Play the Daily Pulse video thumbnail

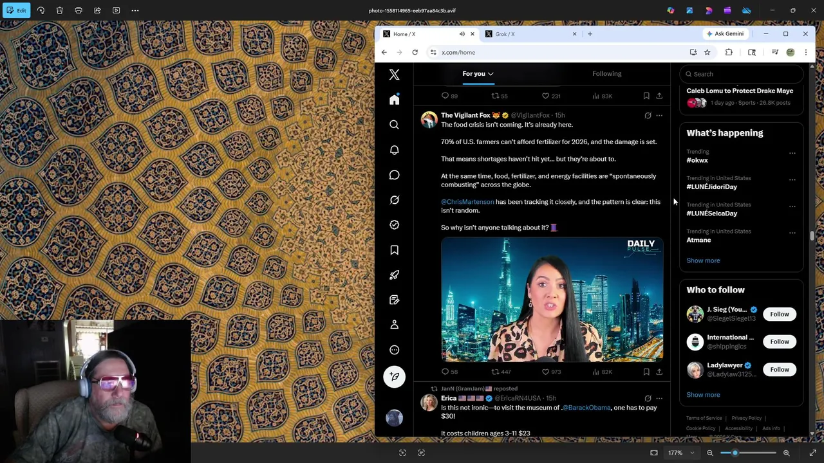click(x=552, y=300)
